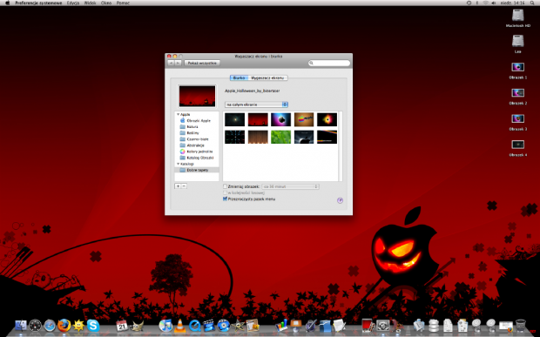Open Obrazek 3 file on desktop
The image size is (540, 337).
[x=517, y=122]
